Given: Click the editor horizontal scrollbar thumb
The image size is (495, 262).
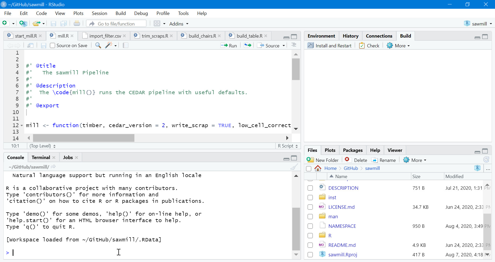Looking at the screenshot, I should pyautogui.click(x=84, y=138).
